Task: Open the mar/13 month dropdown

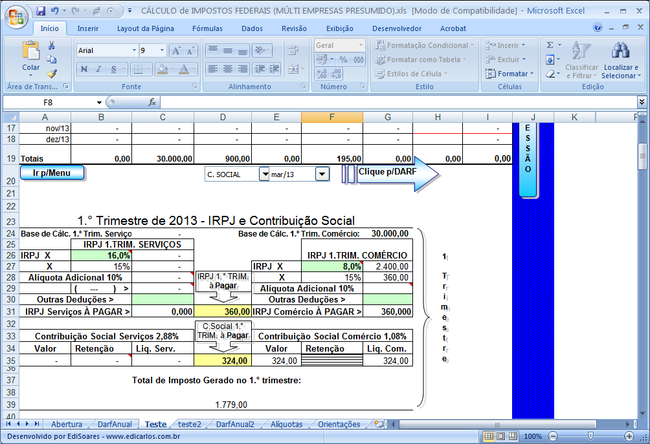Action: [x=322, y=174]
